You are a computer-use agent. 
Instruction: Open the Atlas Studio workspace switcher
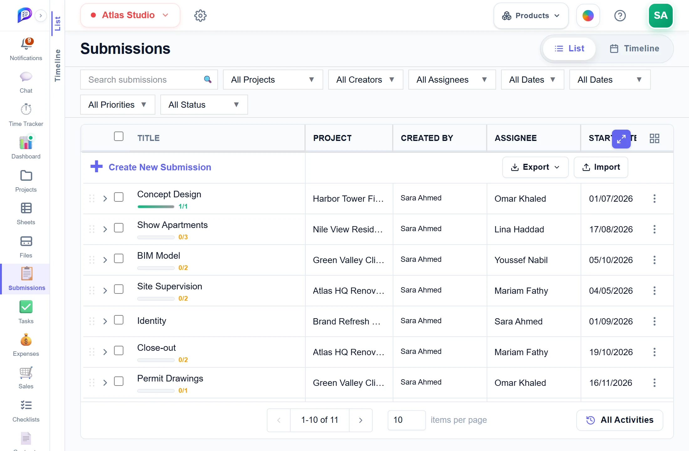coord(130,15)
